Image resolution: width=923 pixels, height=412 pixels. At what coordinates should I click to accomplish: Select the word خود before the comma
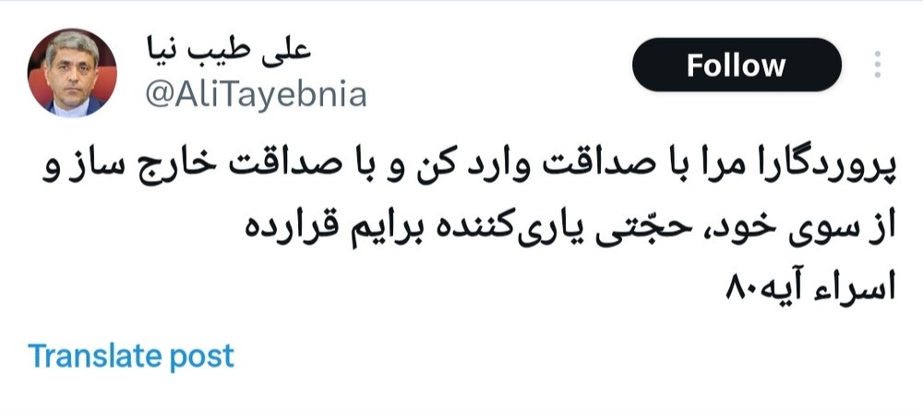(761, 231)
